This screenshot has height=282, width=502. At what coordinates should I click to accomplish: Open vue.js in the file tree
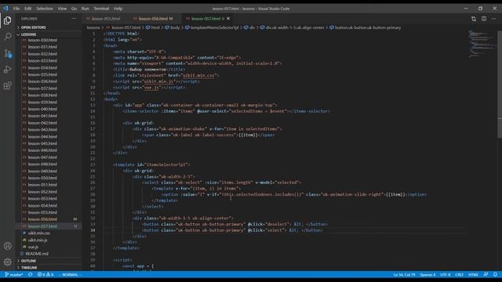(33, 247)
